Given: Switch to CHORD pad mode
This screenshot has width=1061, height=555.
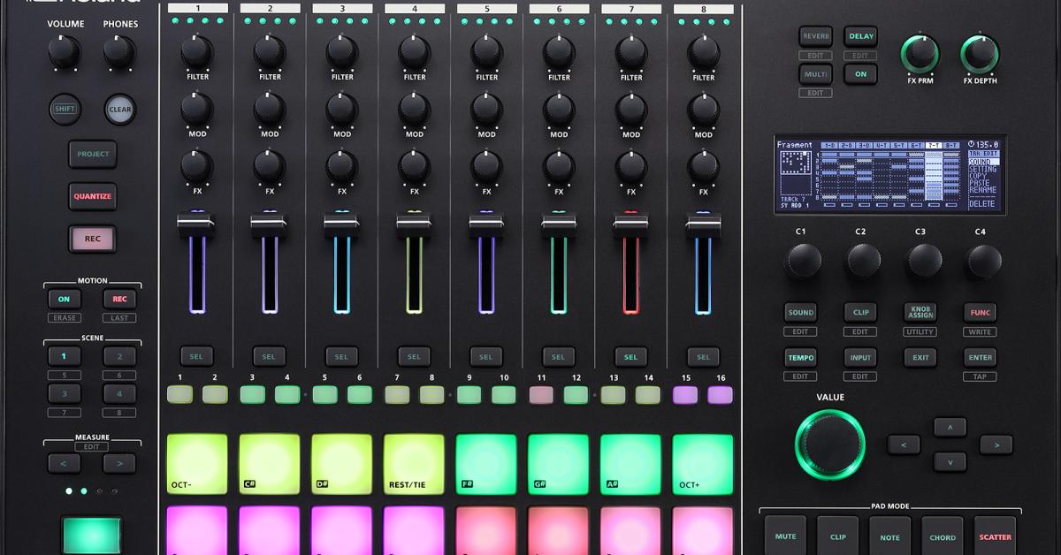Looking at the screenshot, I should click(942, 536).
